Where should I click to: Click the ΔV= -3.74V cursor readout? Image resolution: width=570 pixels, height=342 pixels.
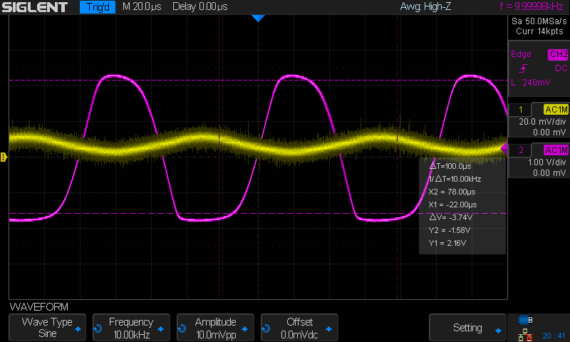pos(451,217)
